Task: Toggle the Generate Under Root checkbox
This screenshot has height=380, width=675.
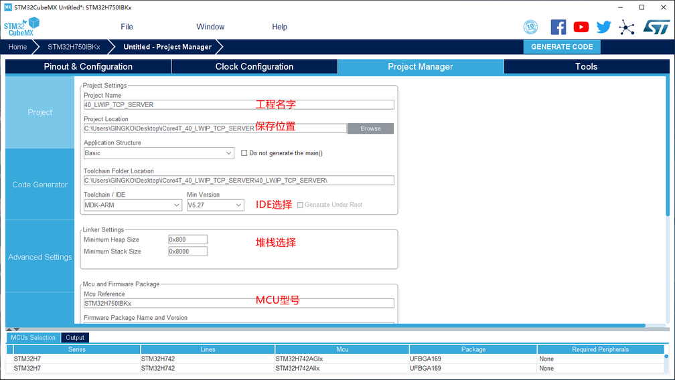Action: click(x=300, y=205)
